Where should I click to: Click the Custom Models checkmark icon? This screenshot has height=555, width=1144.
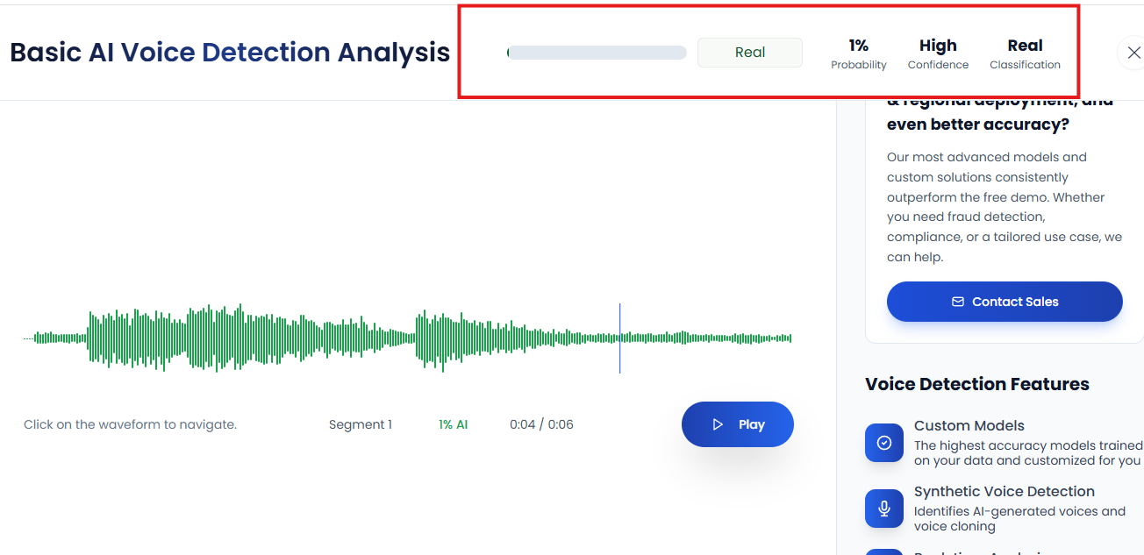click(x=883, y=443)
